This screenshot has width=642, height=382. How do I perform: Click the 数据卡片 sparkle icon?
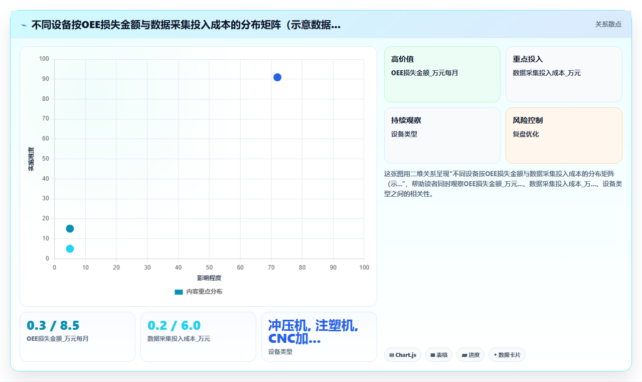(495, 355)
